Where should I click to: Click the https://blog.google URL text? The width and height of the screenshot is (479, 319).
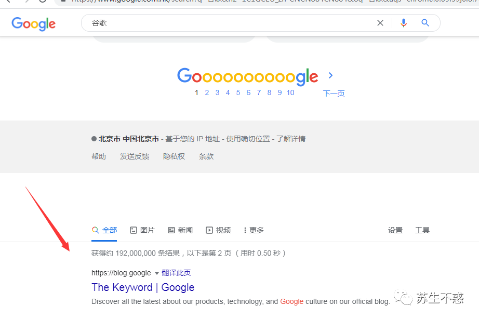pyautogui.click(x=121, y=273)
